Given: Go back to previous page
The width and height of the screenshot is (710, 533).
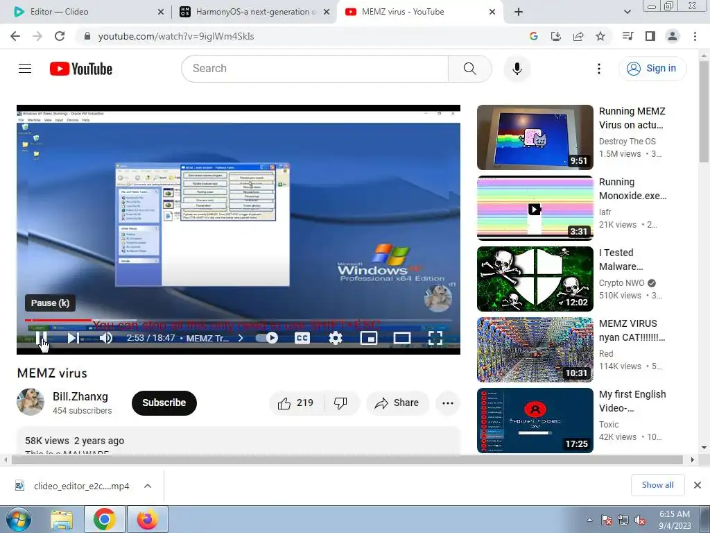Looking at the screenshot, I should (x=15, y=36).
